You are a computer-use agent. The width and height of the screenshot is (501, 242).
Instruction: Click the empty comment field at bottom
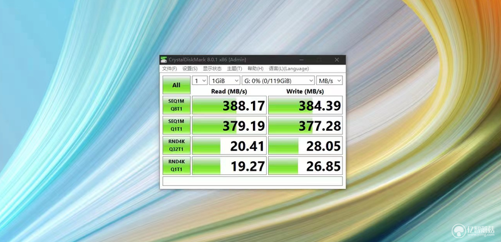tap(252, 181)
